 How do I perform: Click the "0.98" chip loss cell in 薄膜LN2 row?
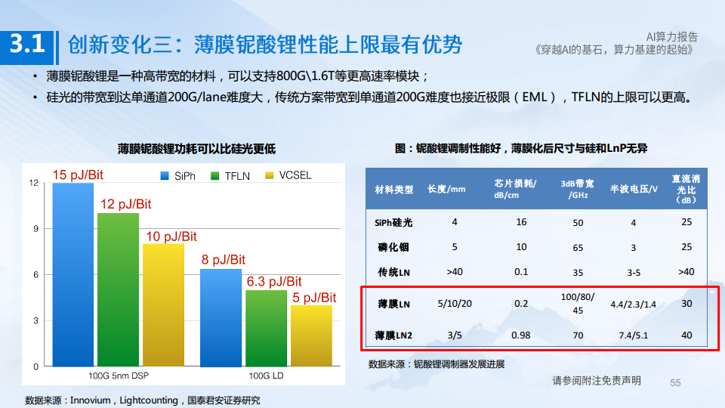pos(521,335)
